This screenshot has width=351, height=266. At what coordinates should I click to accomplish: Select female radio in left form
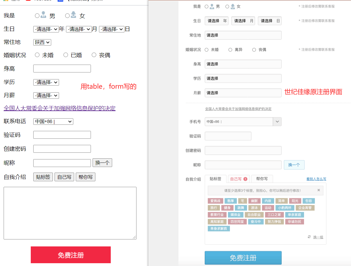coord(67,16)
